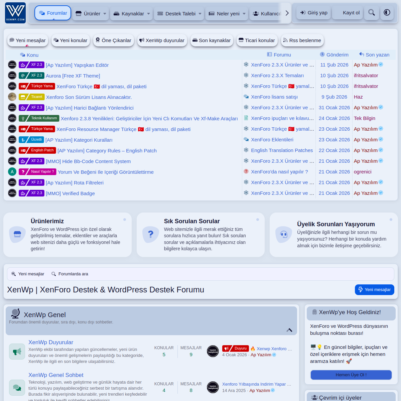This screenshot has width=401, height=401.
Task: Click the XenWp Duyurular megaphone icon
Action: pyautogui.click(x=17, y=352)
